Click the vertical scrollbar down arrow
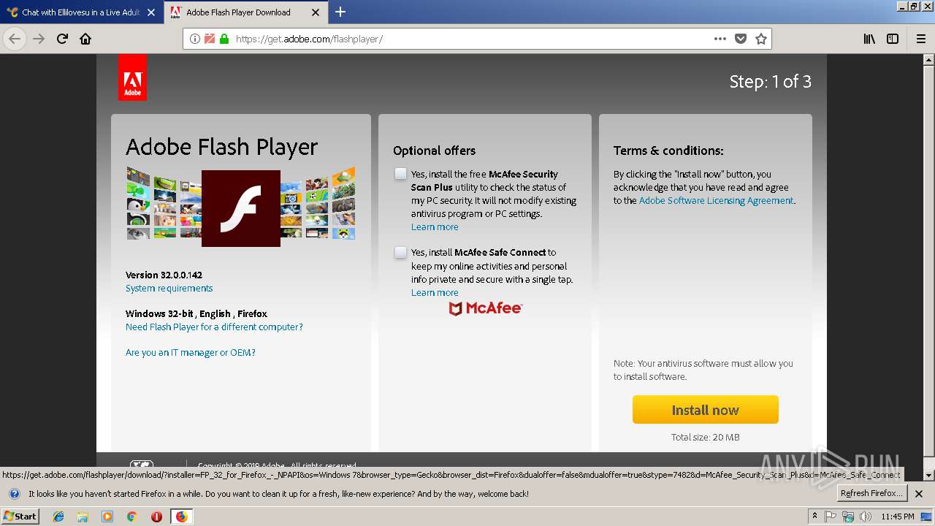 click(929, 475)
